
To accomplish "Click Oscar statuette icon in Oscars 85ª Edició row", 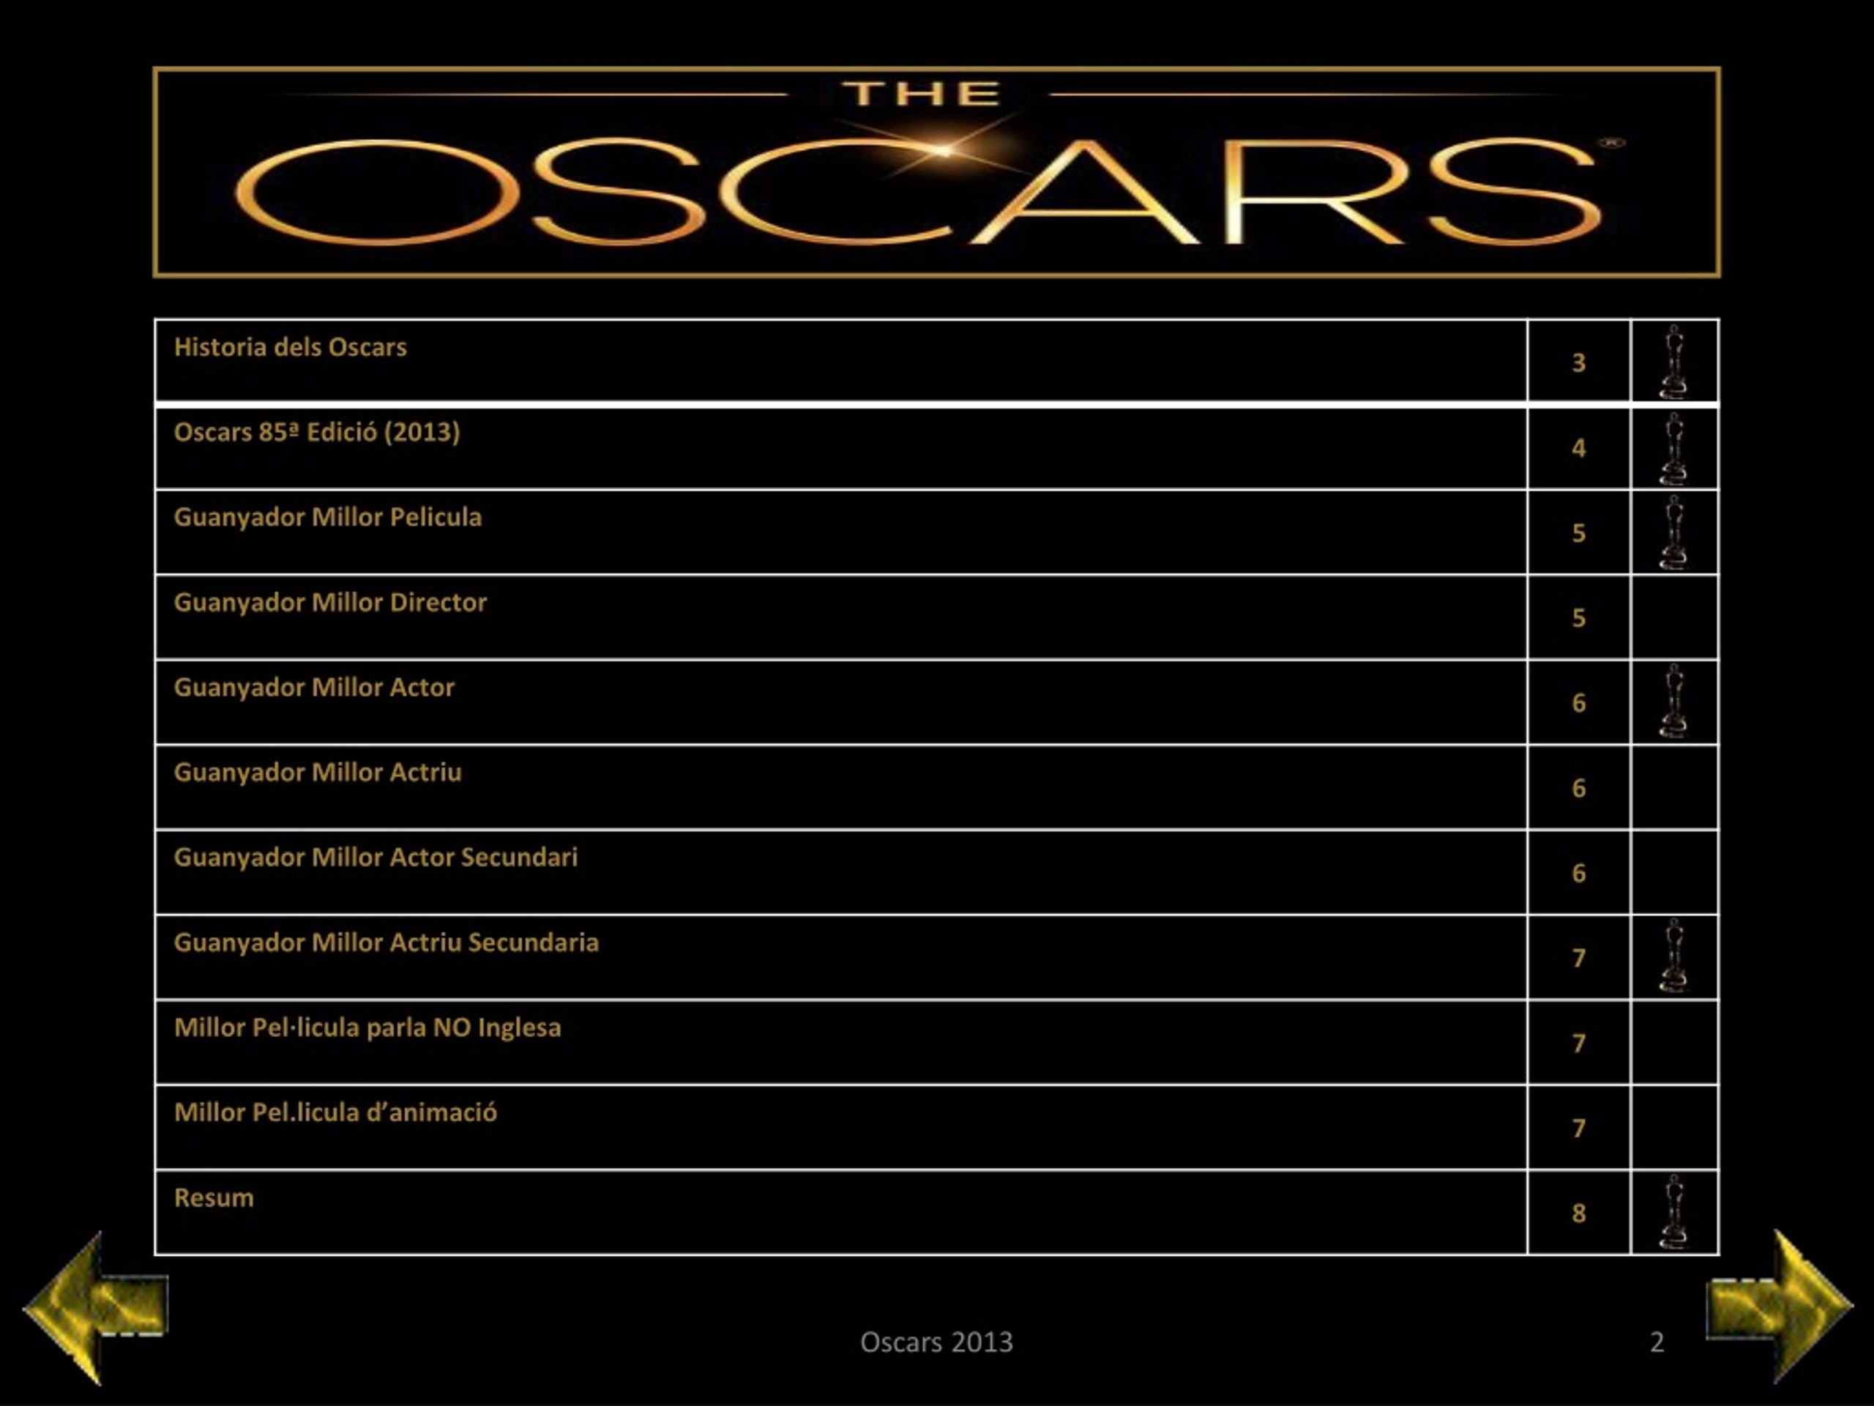I will click(x=1673, y=448).
